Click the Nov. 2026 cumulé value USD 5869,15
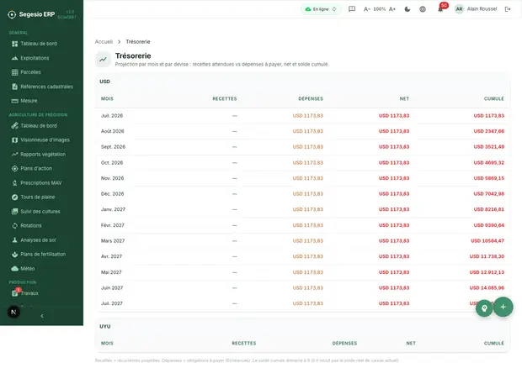The height and width of the screenshot is (384, 522). coord(488,178)
